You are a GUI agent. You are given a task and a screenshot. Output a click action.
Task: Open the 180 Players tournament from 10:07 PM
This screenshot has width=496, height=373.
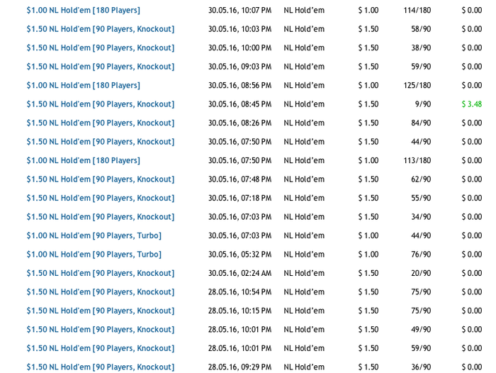pos(83,11)
